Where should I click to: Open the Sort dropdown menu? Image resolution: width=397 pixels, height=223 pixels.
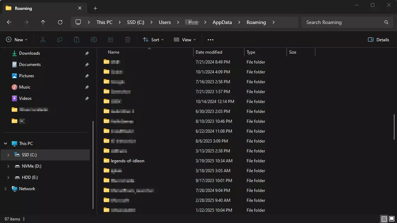click(x=153, y=40)
